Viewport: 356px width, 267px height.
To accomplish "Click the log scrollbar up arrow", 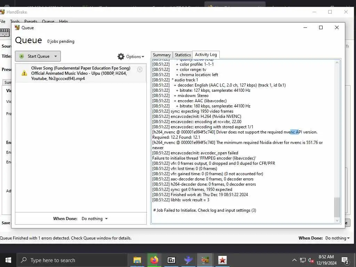I will pos(337,63).
